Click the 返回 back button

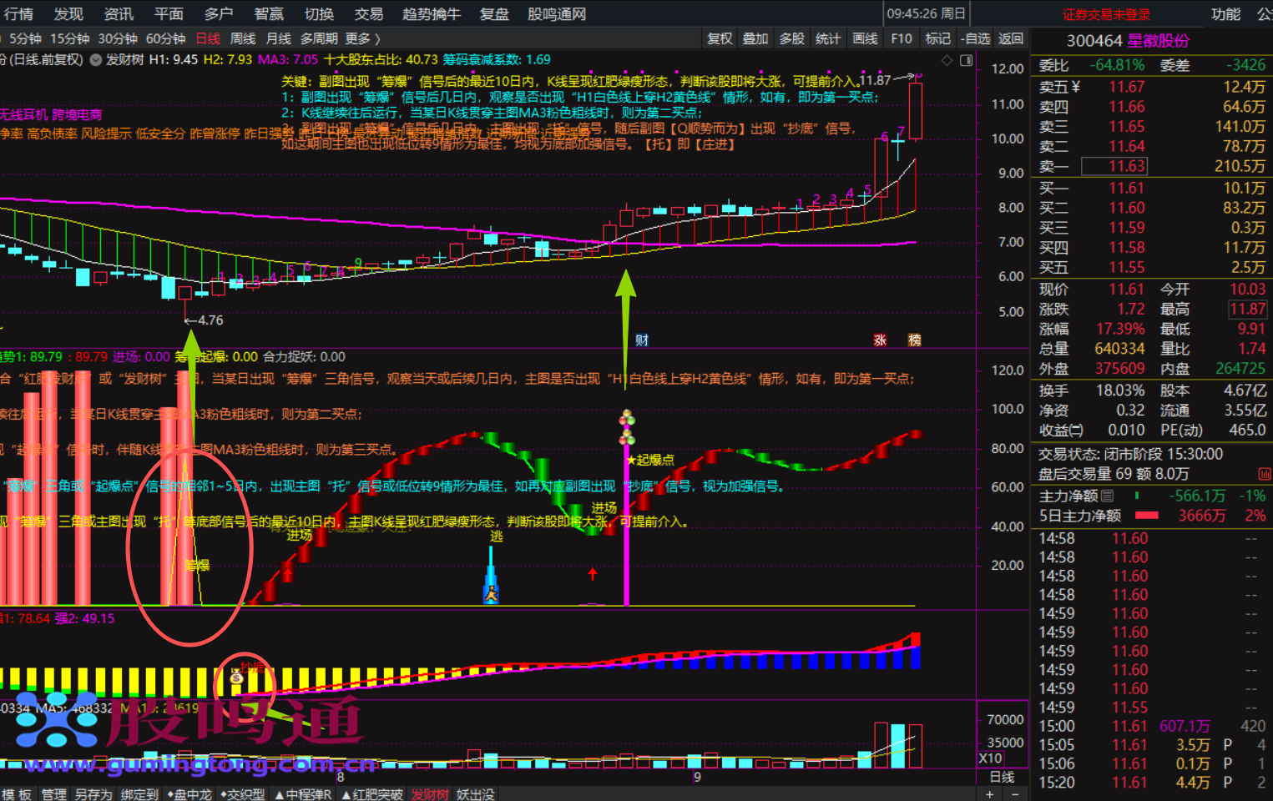pos(1011,38)
